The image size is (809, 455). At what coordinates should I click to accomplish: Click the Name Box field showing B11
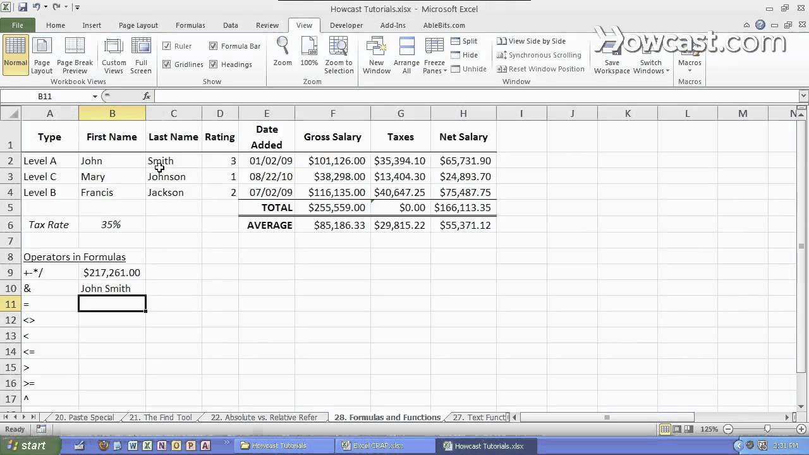46,96
